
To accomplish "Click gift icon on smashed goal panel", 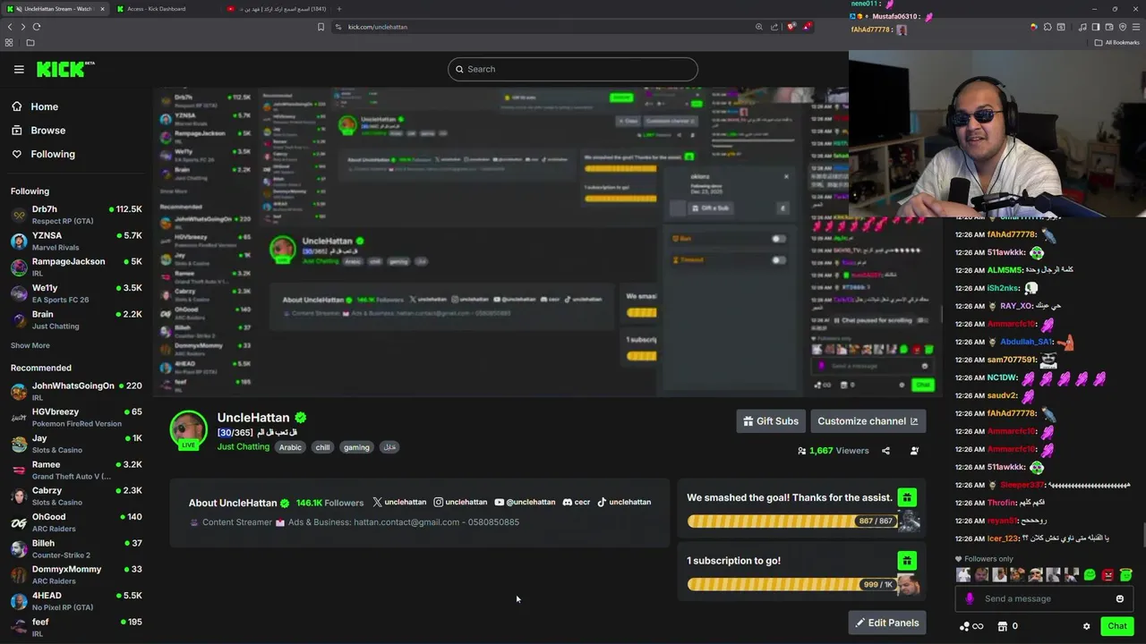I will pyautogui.click(x=907, y=497).
